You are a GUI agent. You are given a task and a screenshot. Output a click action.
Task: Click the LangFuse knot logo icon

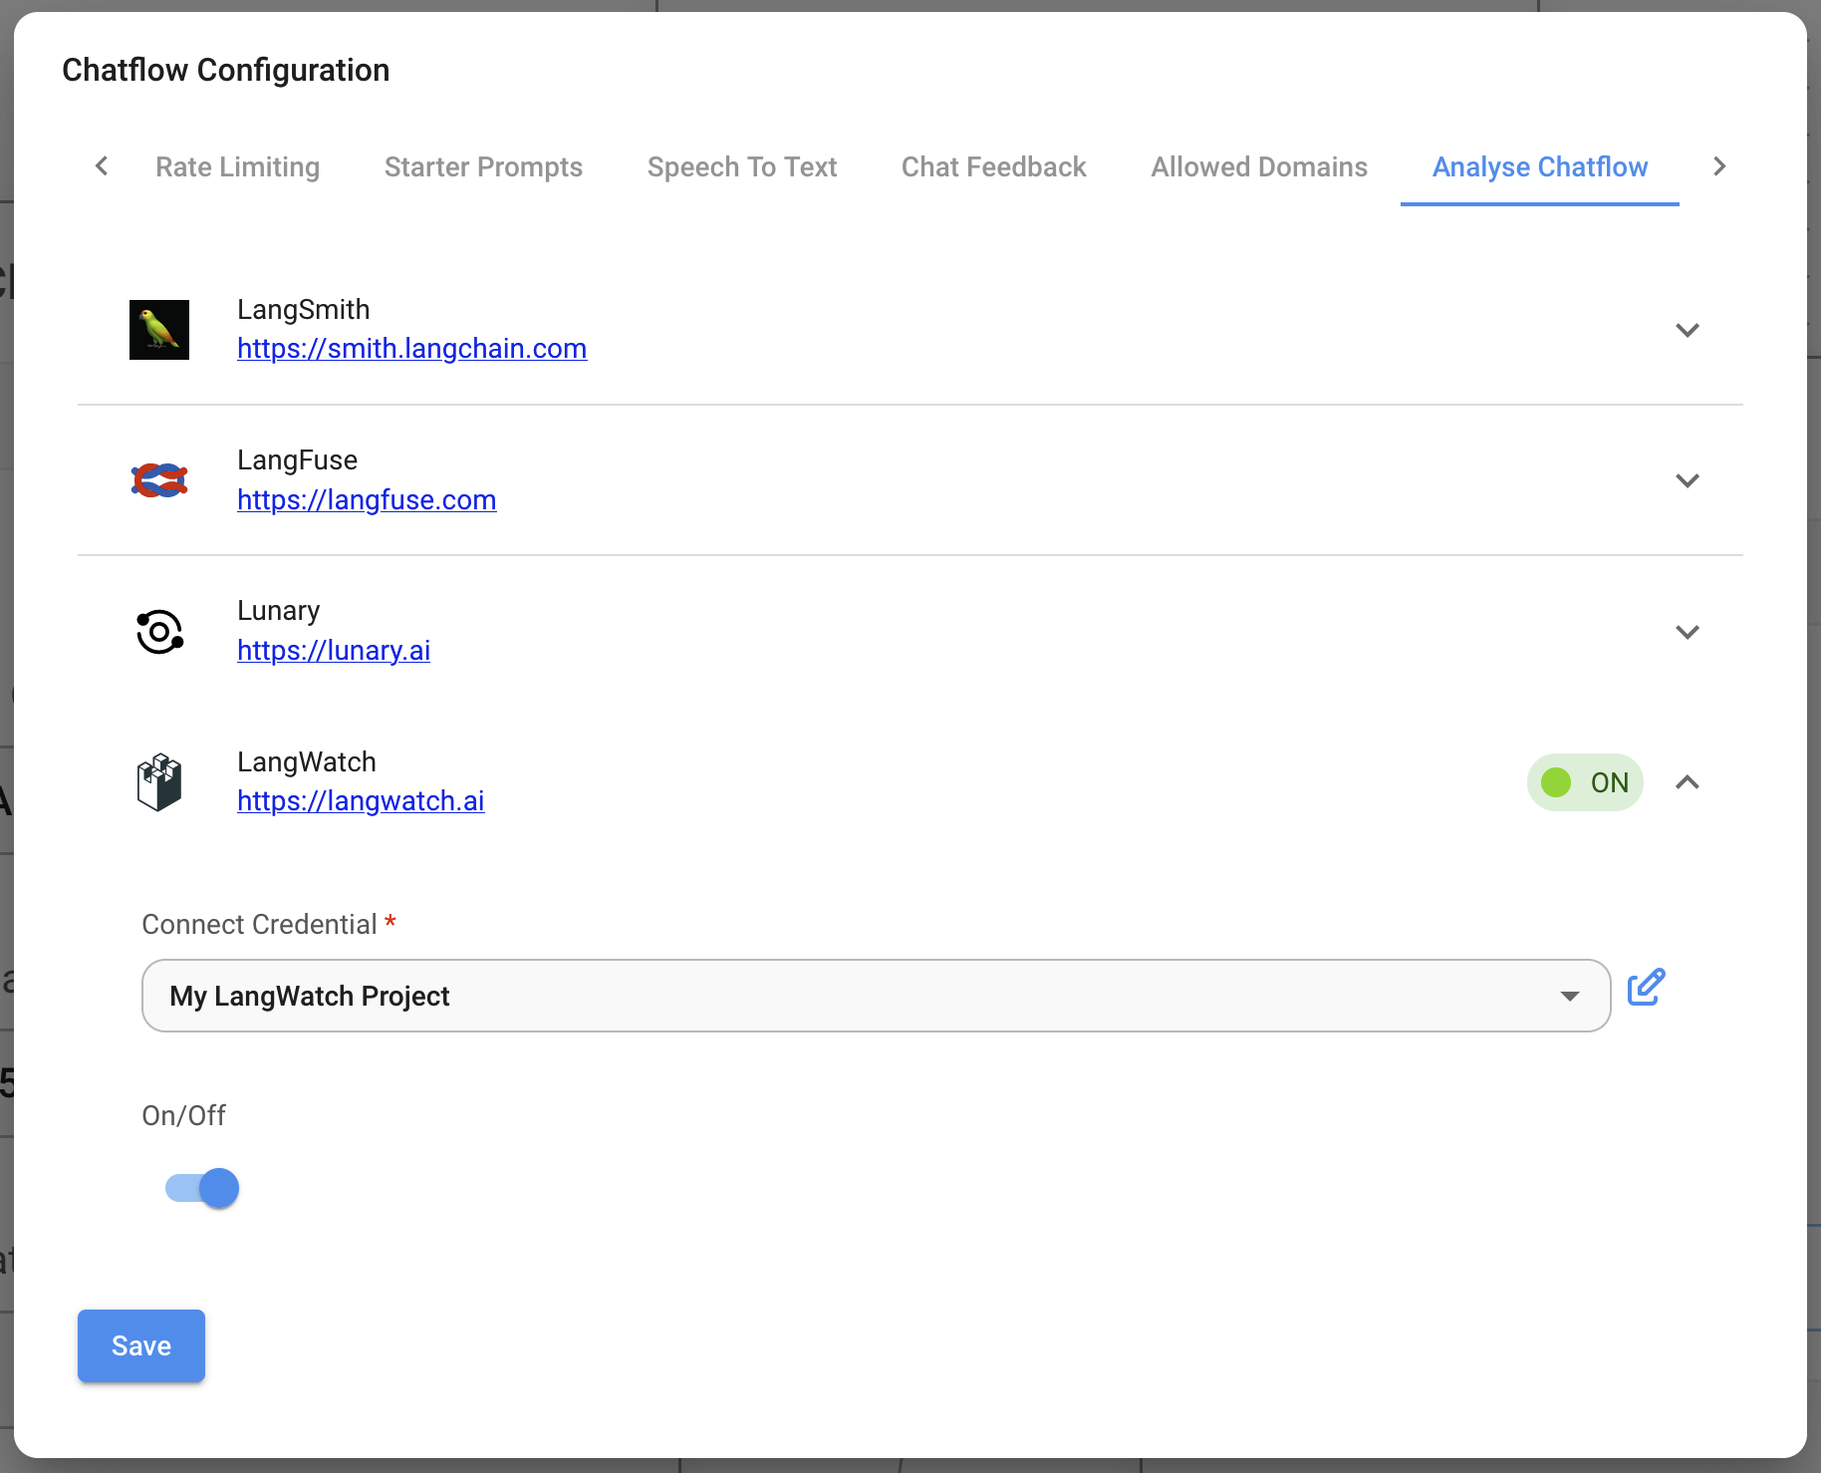(x=159, y=480)
